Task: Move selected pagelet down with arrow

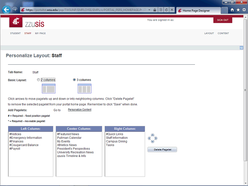Action: 153,141
